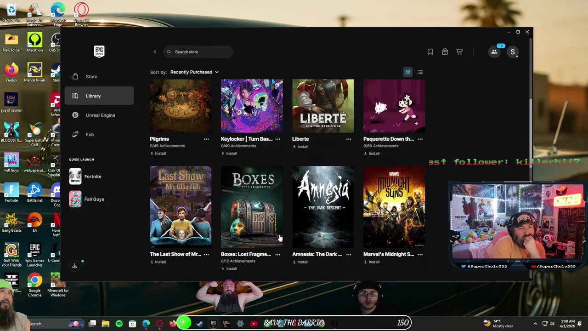Click the 0/12 Achievements text under Boxes

click(238, 261)
